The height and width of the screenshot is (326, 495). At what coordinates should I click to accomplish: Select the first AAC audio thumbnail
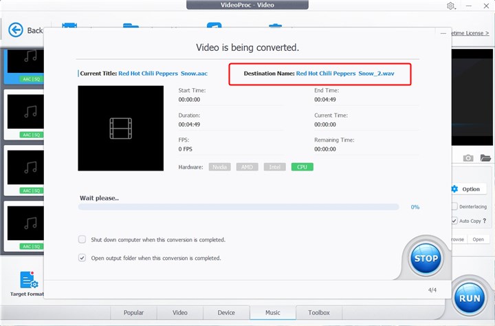click(25, 62)
